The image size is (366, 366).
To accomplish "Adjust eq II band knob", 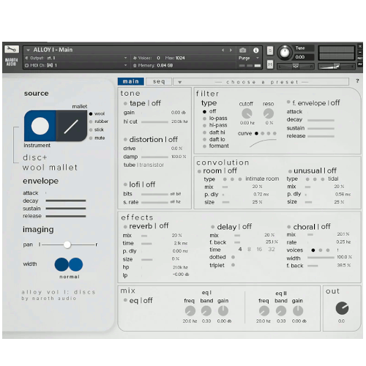I will tap(281, 311).
